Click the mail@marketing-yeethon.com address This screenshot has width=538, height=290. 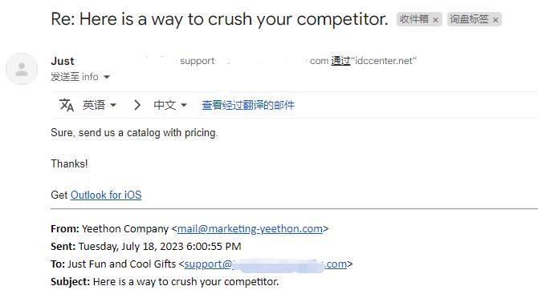pos(250,228)
